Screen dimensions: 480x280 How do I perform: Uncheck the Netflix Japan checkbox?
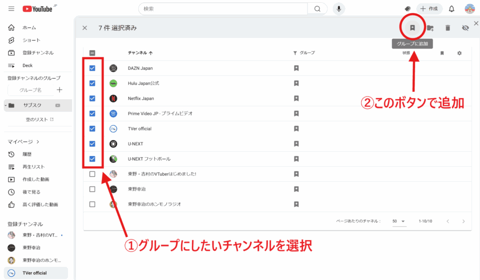tap(92, 98)
